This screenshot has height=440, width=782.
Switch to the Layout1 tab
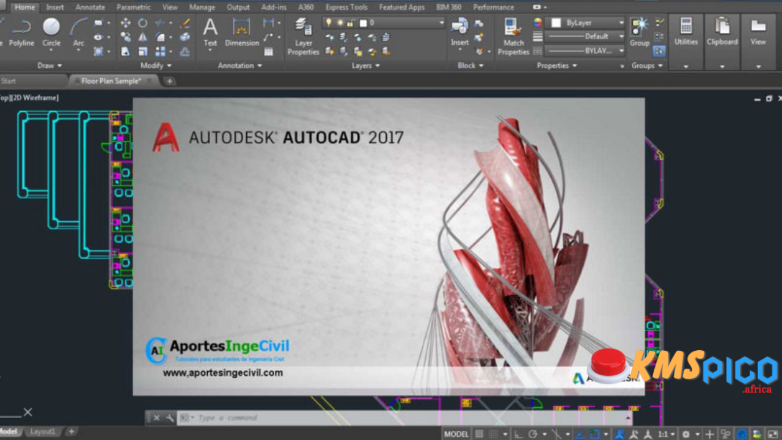pos(42,431)
